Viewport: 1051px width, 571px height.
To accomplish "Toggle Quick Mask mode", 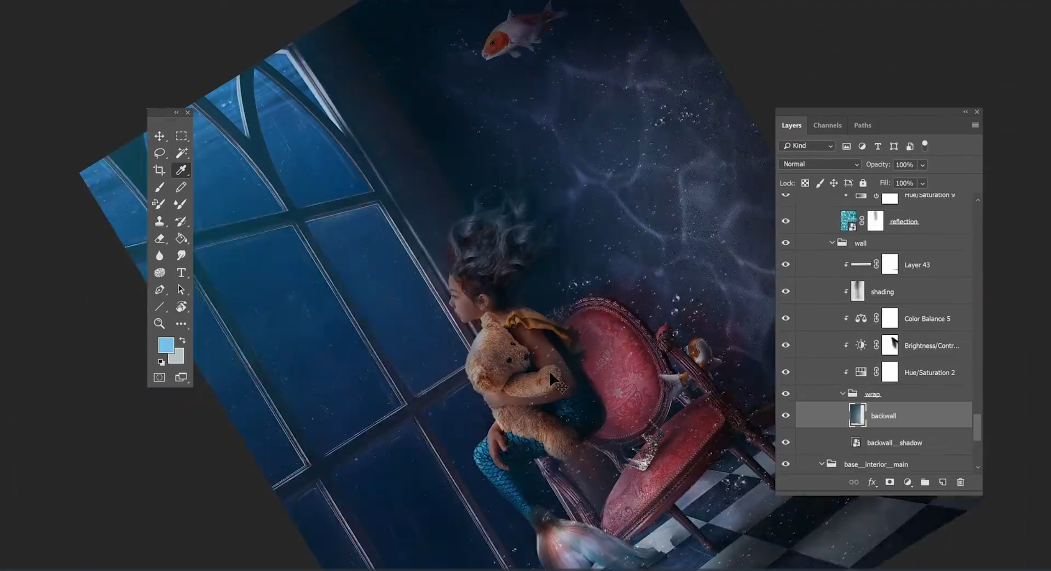I will point(159,377).
